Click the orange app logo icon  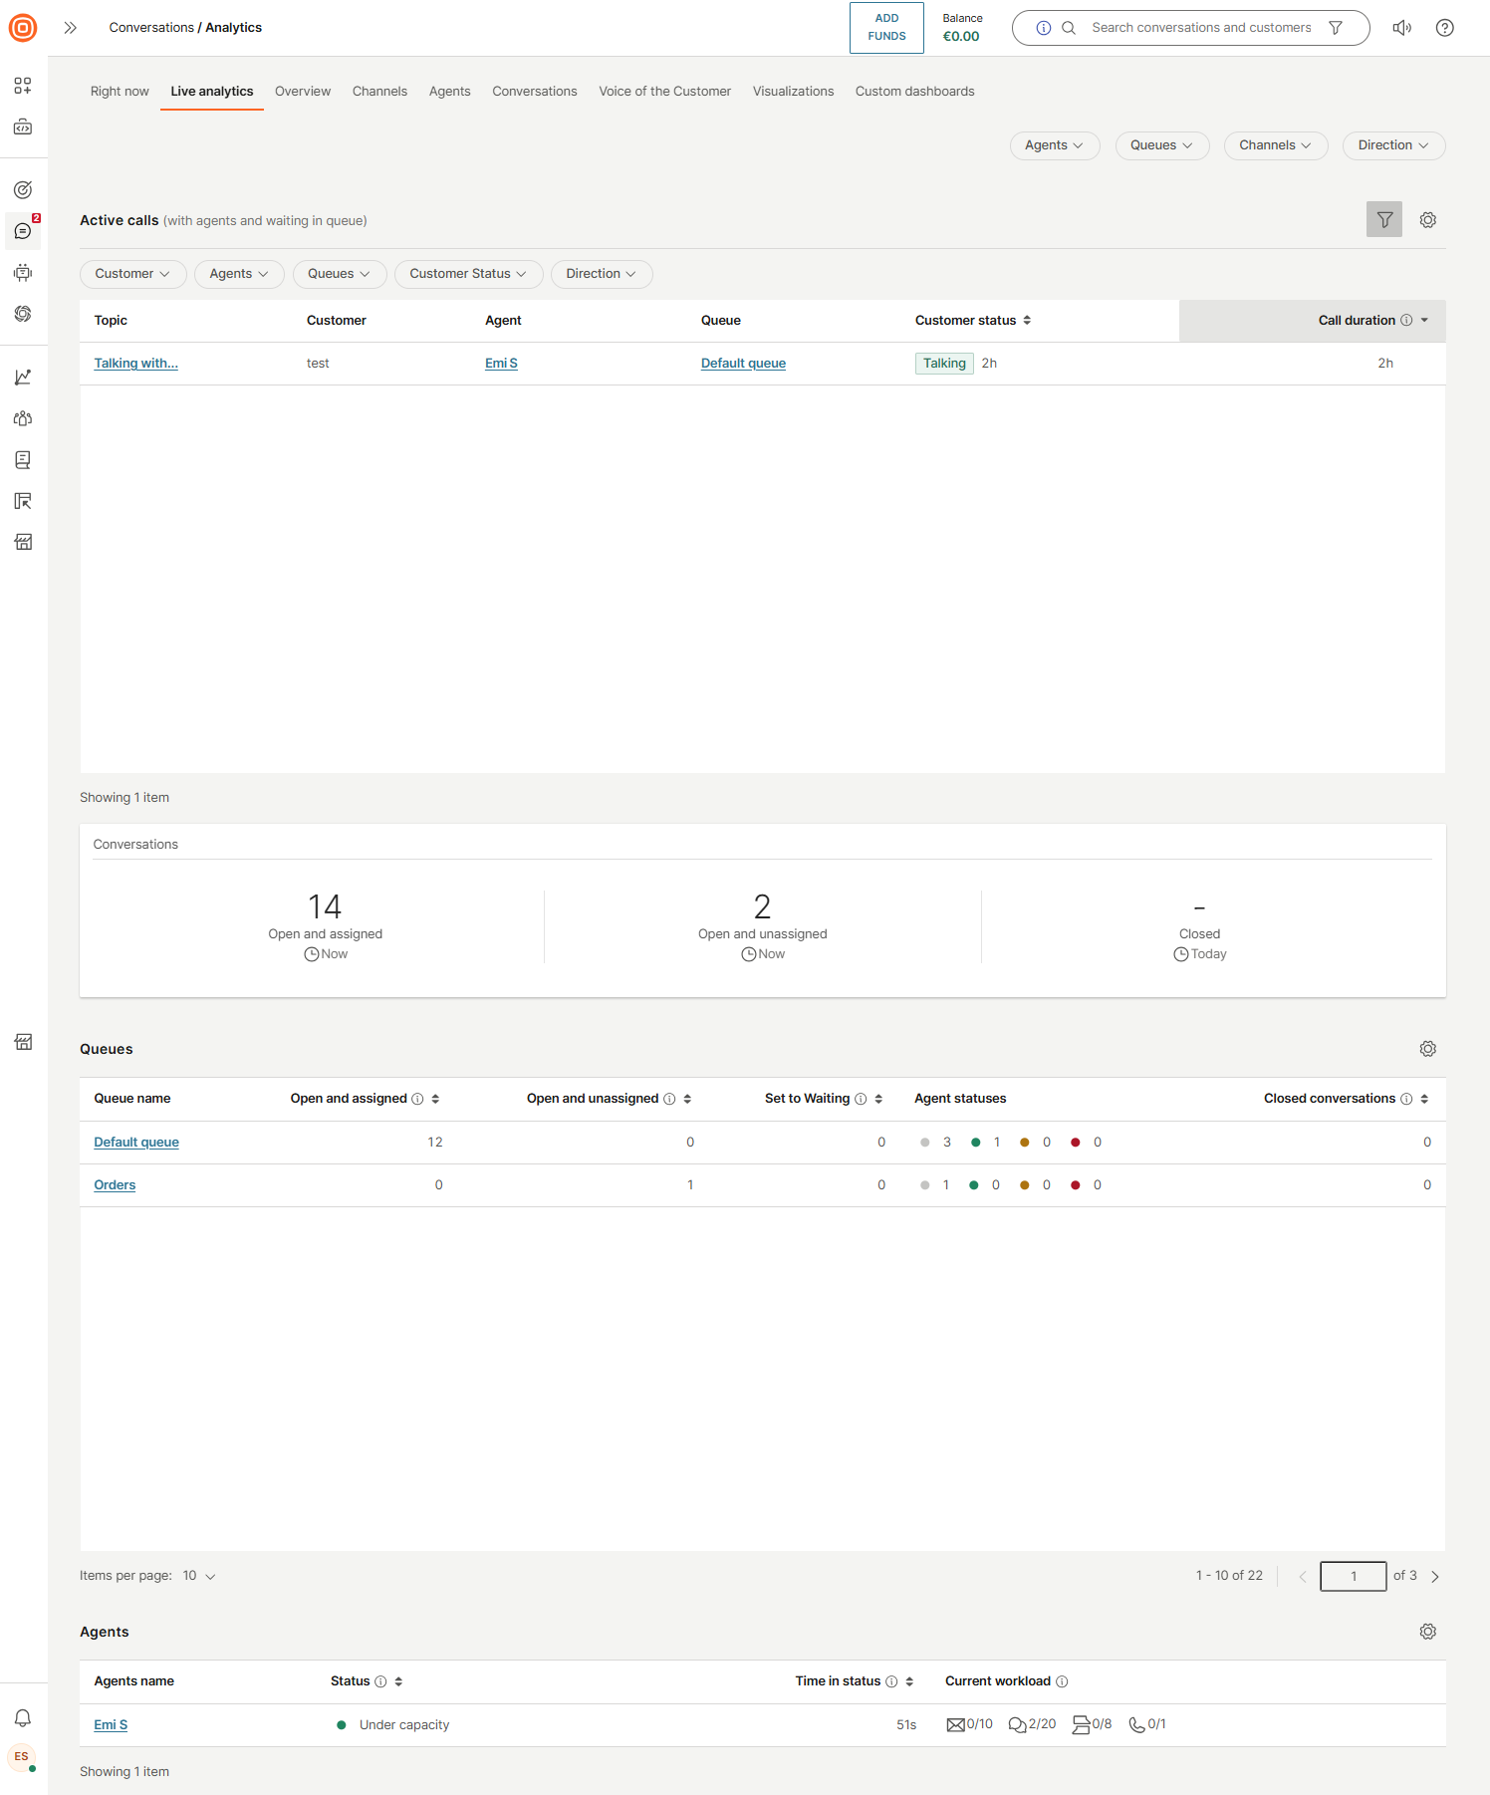[23, 28]
